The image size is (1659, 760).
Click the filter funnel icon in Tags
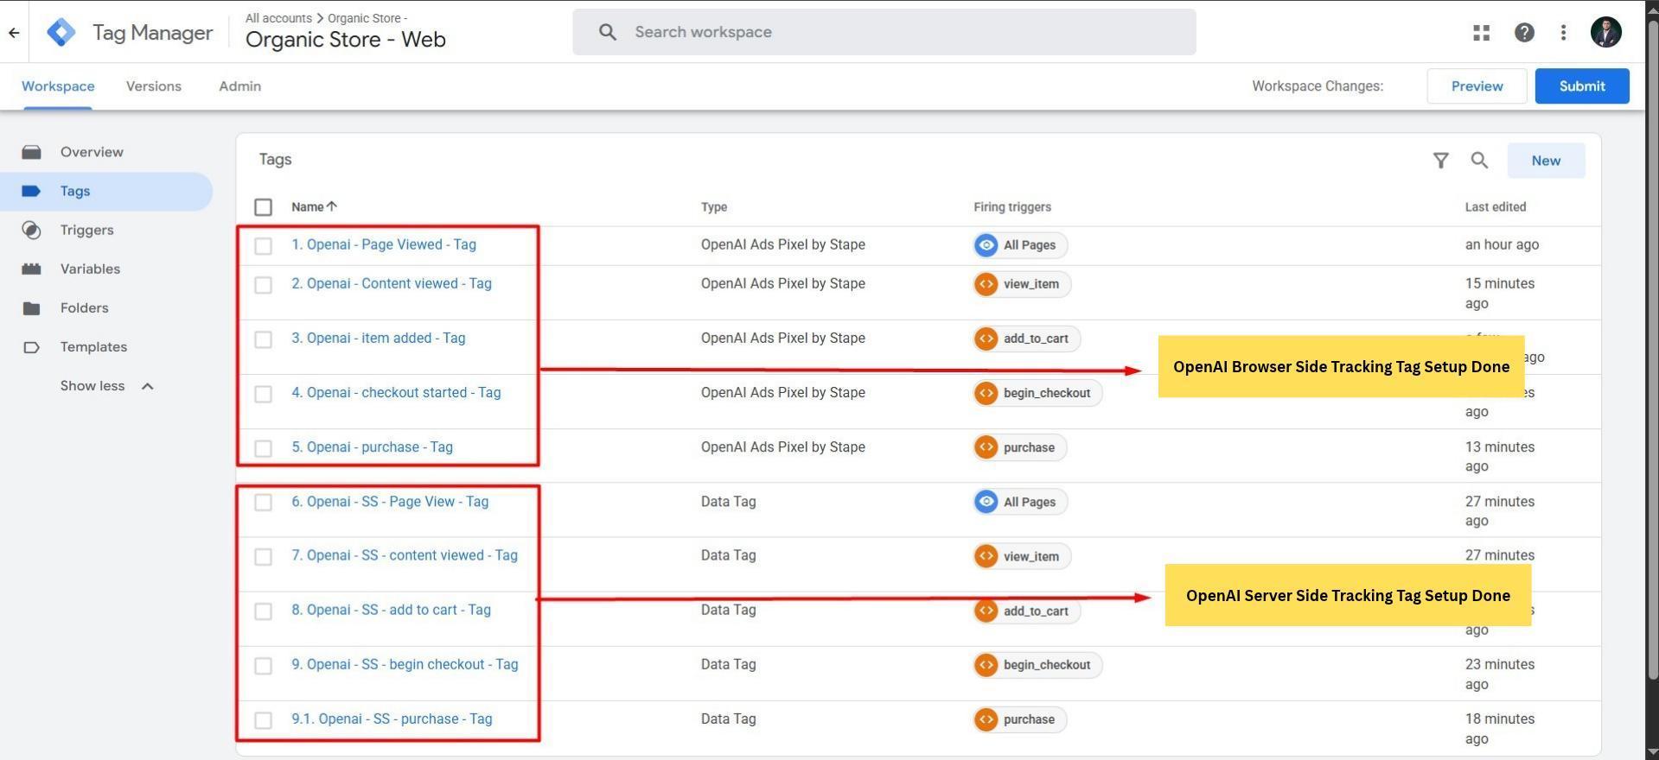click(x=1440, y=161)
